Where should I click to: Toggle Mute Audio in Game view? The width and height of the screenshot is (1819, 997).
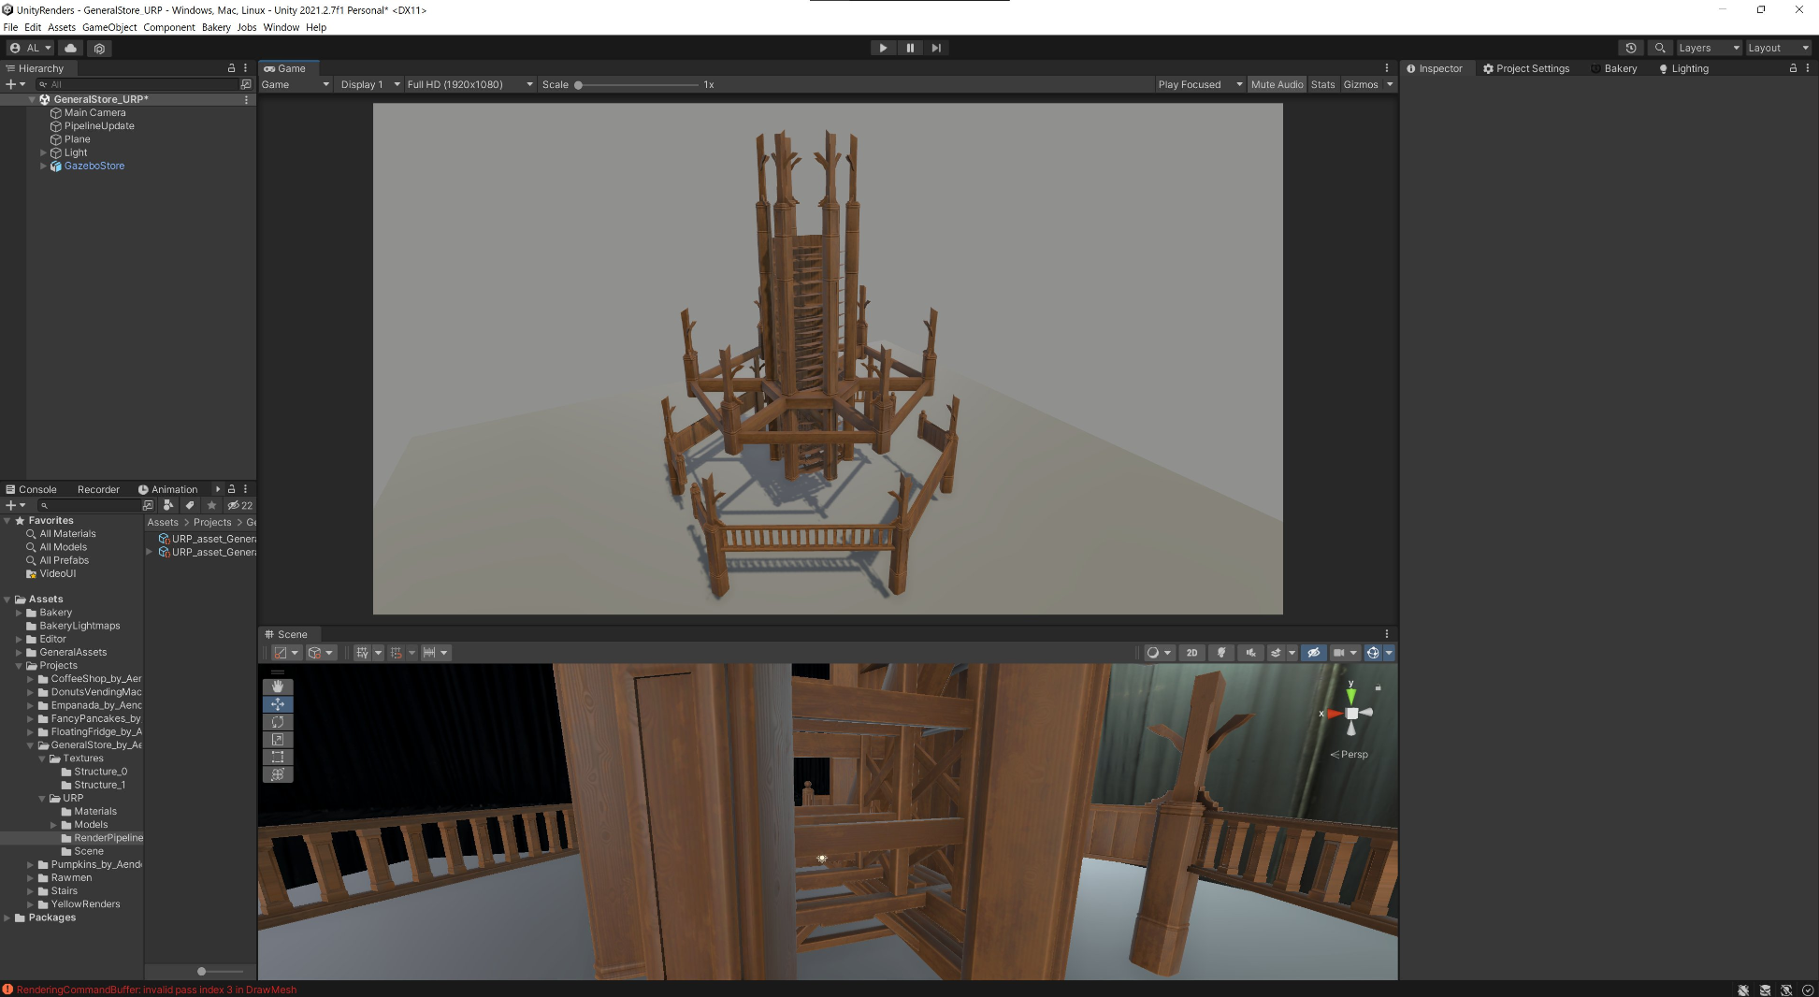tap(1277, 84)
